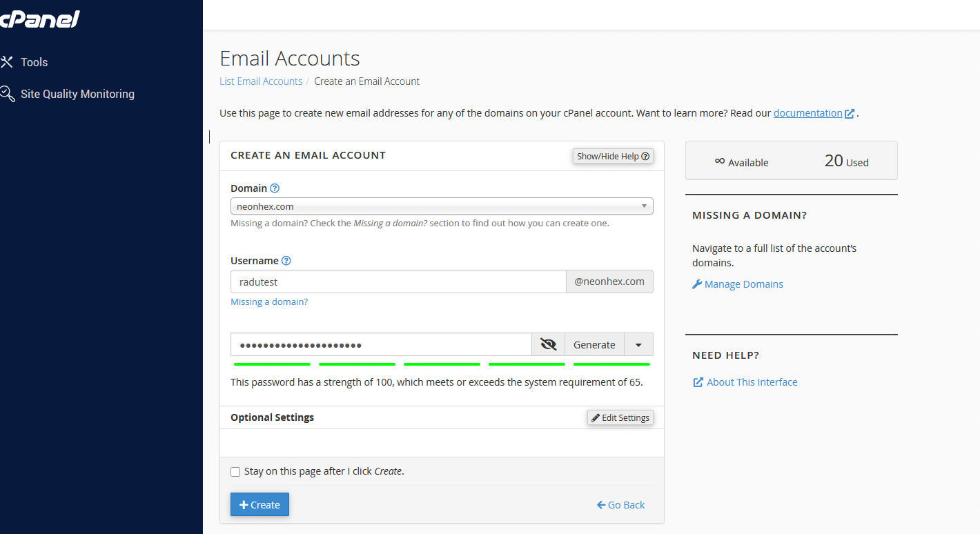Screen dimensions: 980x534
Task: Open the neonhex.com domain dropdown
Action: [x=442, y=206]
